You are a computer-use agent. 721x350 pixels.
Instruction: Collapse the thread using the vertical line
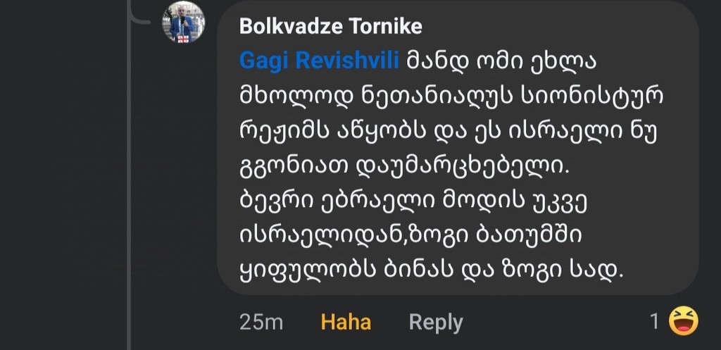coord(130,176)
